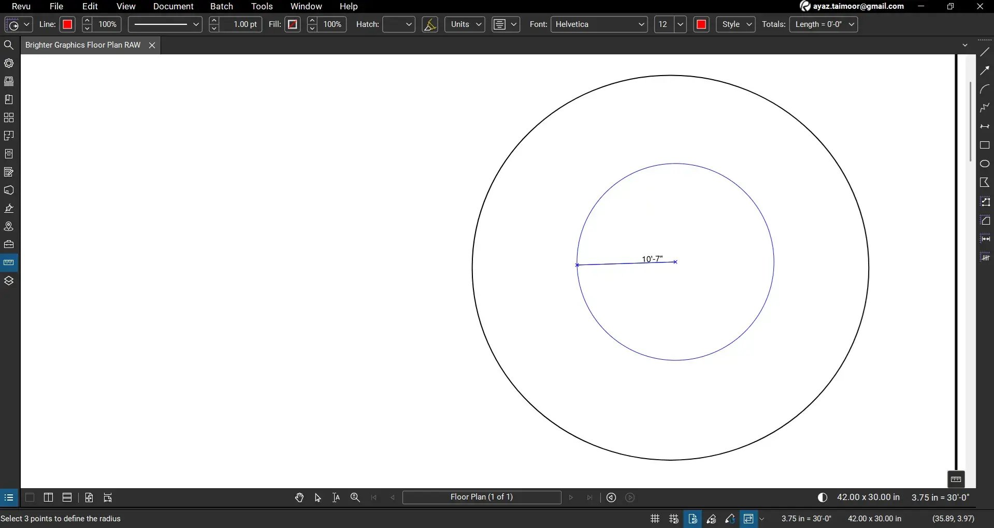Screen dimensions: 994x528
Task: Select the Rectangle markup tool
Action: point(986,145)
